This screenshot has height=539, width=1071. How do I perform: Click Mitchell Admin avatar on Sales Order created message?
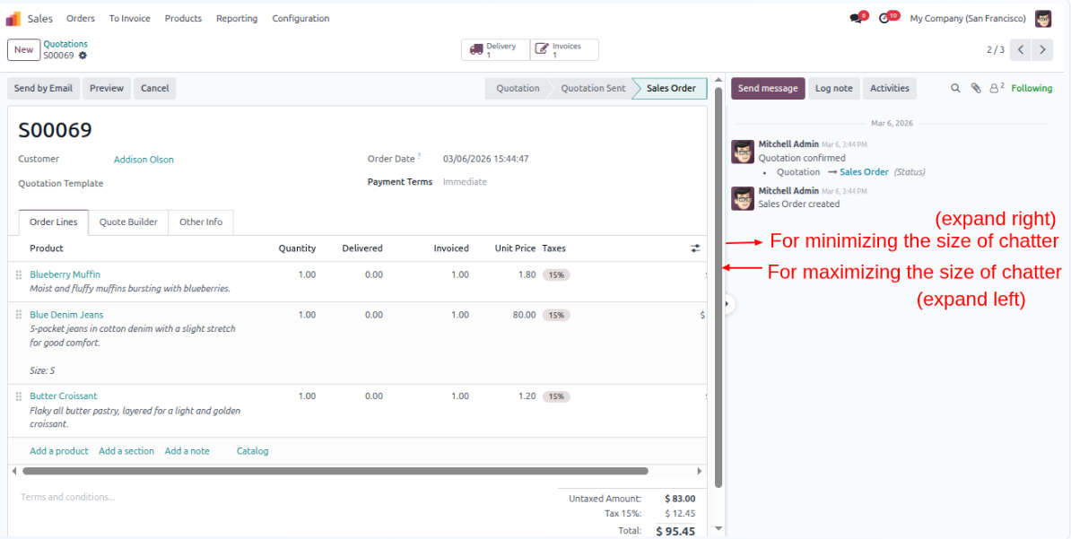[743, 198]
